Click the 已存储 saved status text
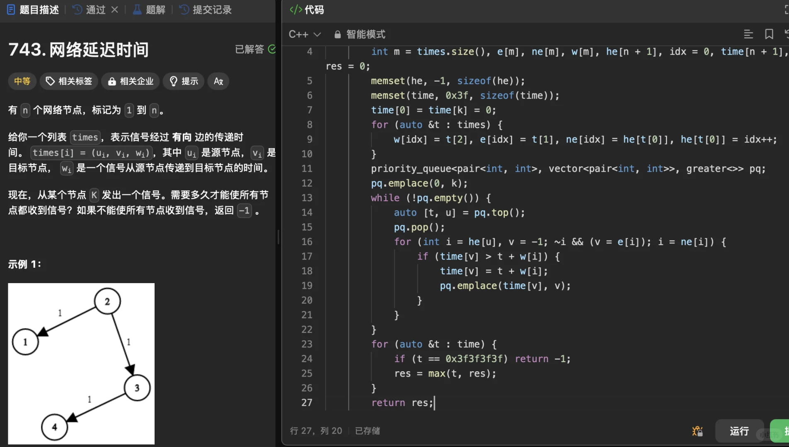Viewport: 789px width, 447px height. (x=368, y=431)
